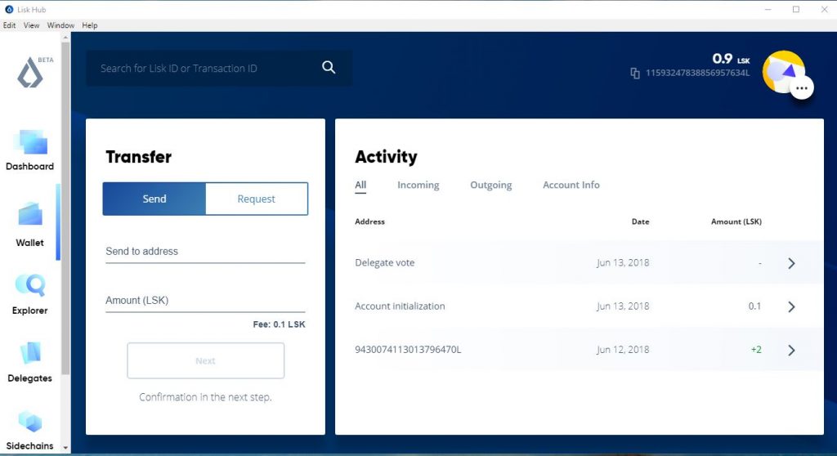837x456 pixels.
Task: Click the Wallet label in sidebar
Action: point(30,243)
